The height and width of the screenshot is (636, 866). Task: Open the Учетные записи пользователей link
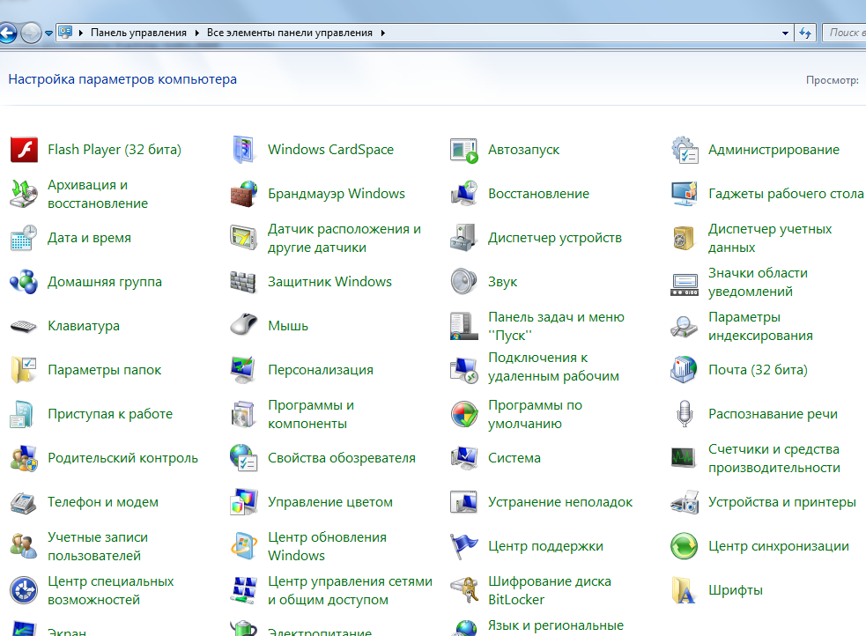pyautogui.click(x=98, y=546)
